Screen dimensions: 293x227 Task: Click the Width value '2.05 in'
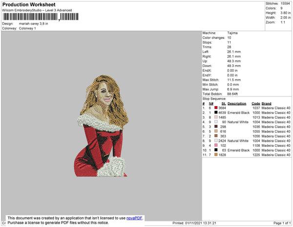click(285, 18)
